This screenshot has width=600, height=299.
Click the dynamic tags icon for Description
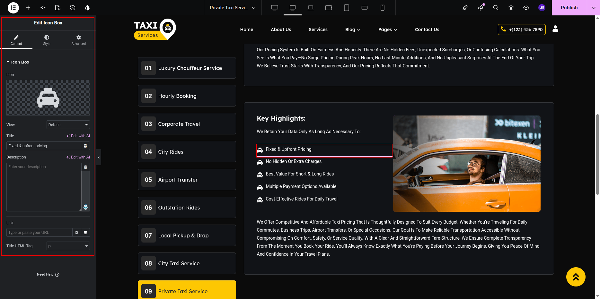click(85, 167)
